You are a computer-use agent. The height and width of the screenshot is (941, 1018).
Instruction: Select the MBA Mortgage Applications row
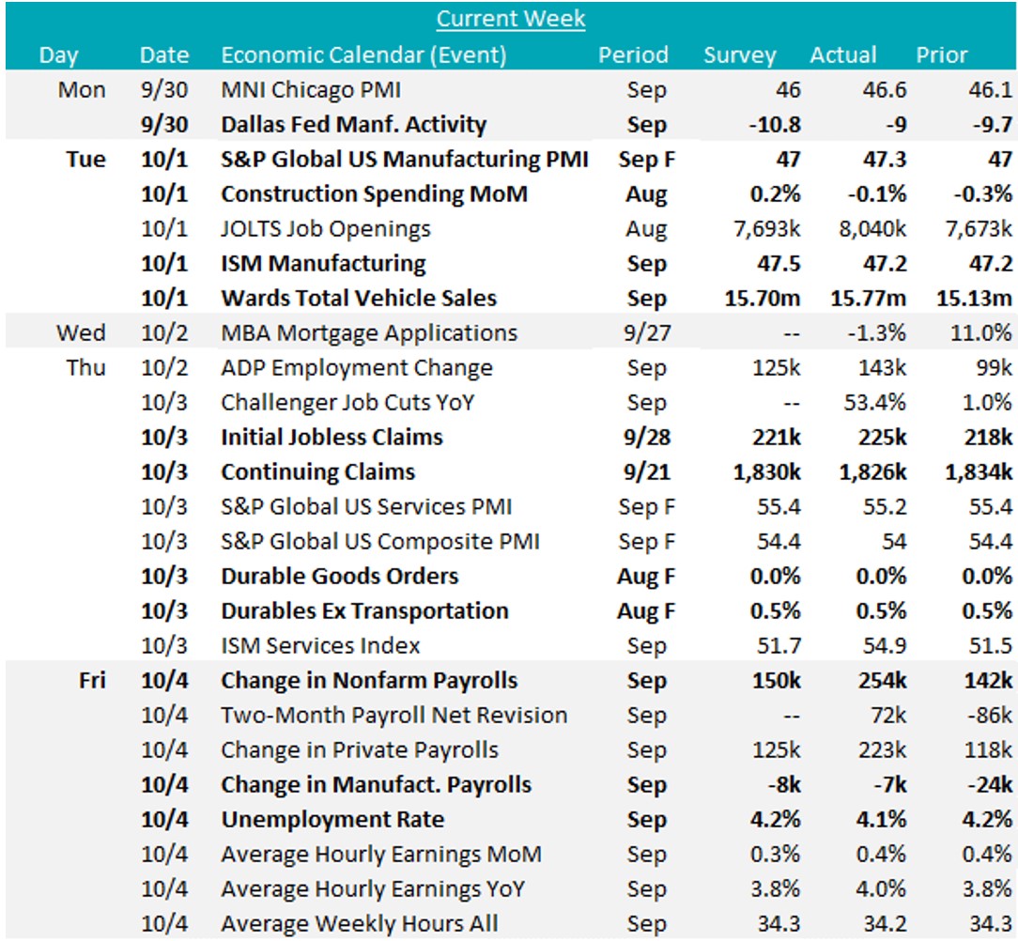[x=369, y=333]
